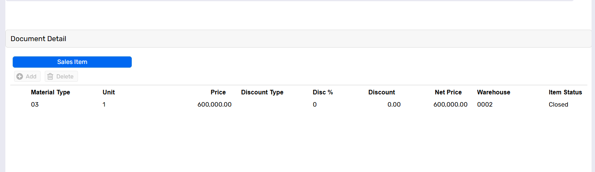This screenshot has width=595, height=172.
Task: Select the warehouse 0002 cell
Action: click(x=485, y=104)
